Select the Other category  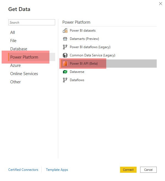pos(15,82)
